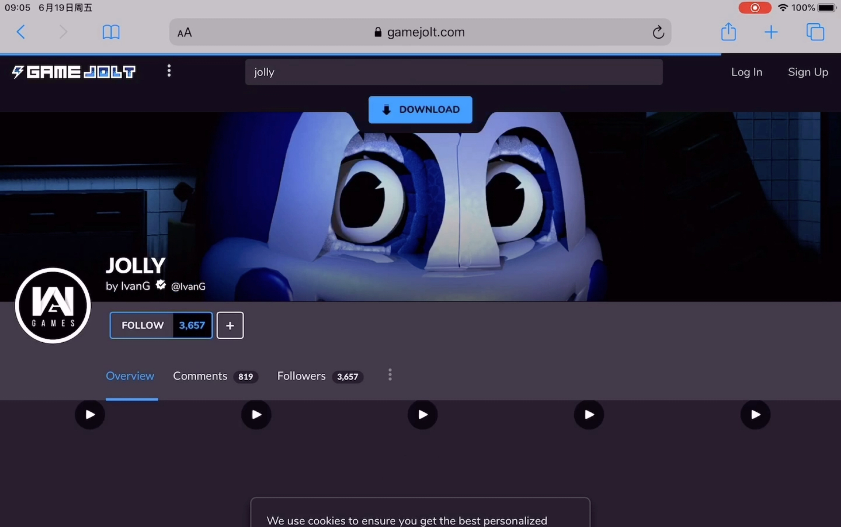Switch to the Overview tab
Viewport: 841px width, 527px height.
click(130, 376)
